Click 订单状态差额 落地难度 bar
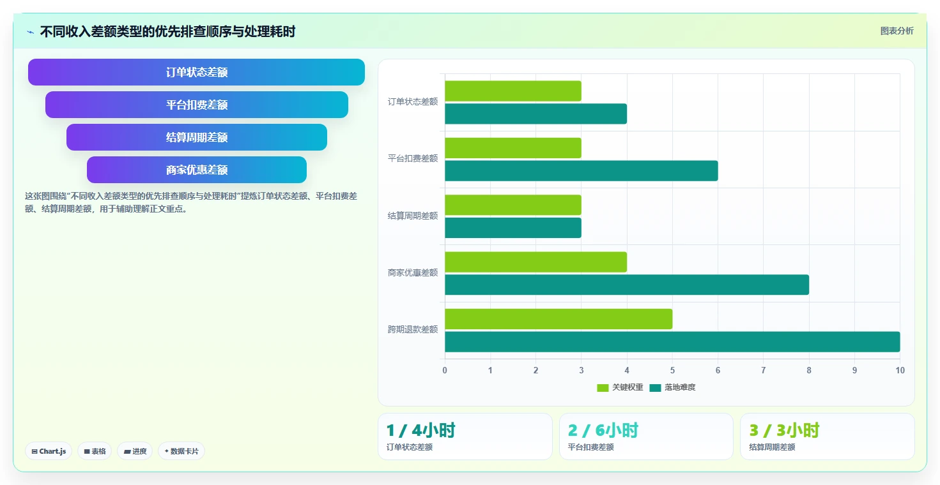The image size is (940, 485). pos(535,114)
